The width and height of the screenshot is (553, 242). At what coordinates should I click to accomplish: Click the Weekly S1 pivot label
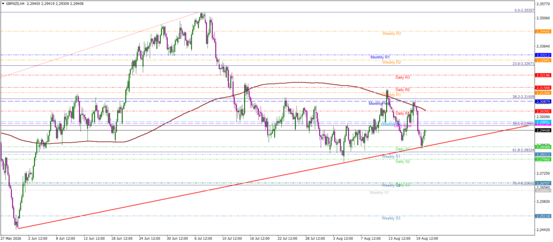pos(391,156)
